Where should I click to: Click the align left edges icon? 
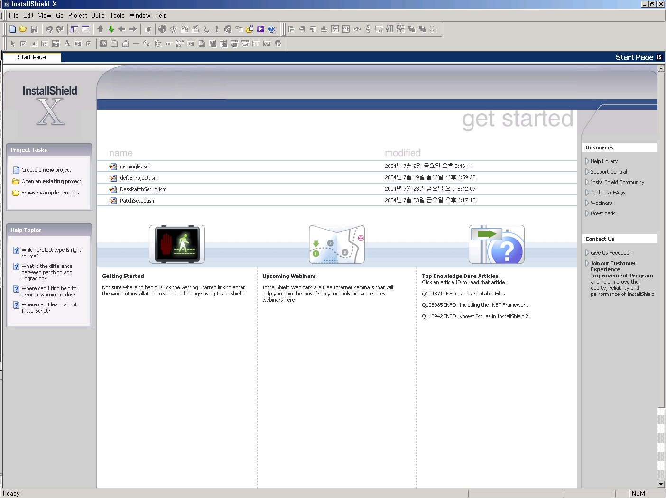tap(291, 29)
